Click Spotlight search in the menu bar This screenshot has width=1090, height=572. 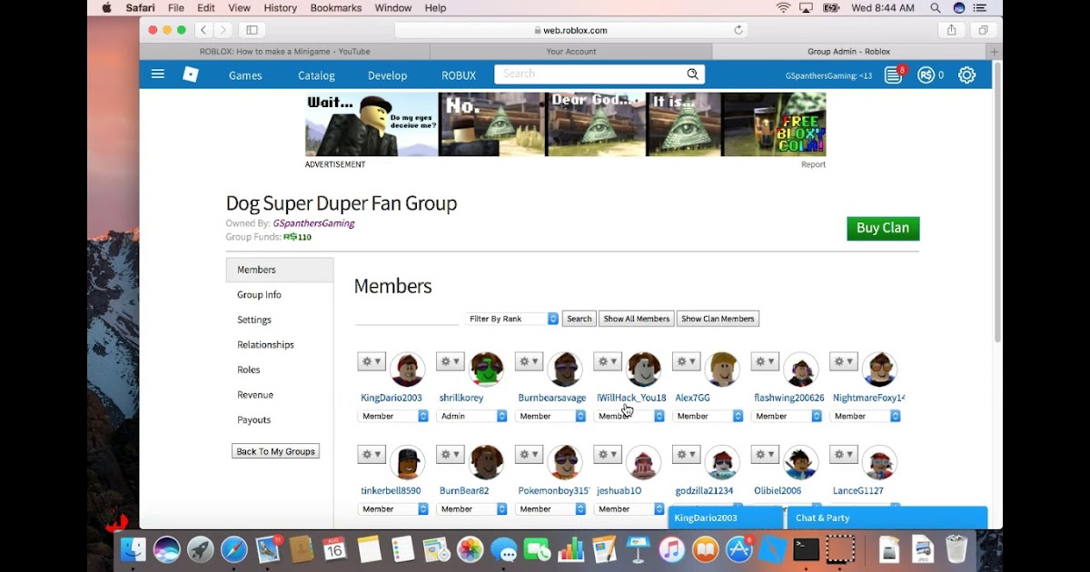coord(936,8)
